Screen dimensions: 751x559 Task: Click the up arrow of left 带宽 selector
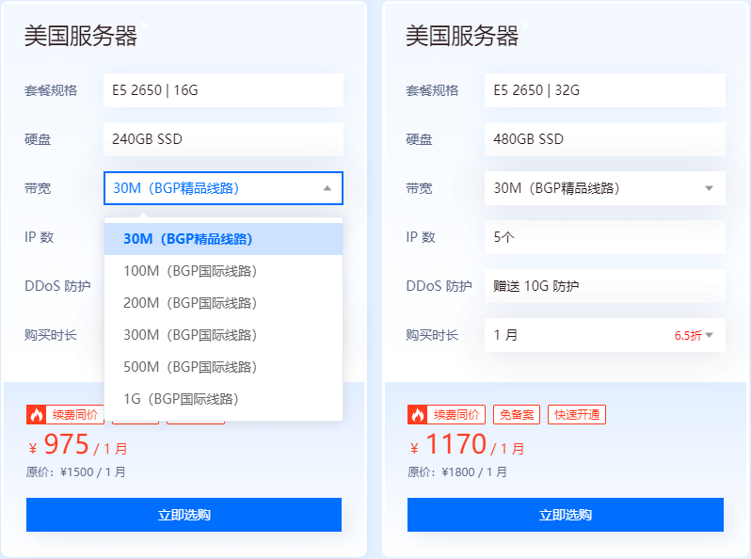[x=328, y=188]
